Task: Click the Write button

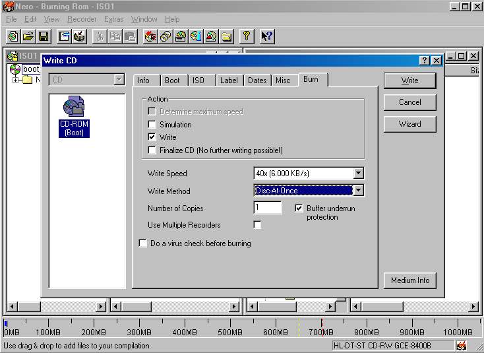Action: pyautogui.click(x=410, y=80)
